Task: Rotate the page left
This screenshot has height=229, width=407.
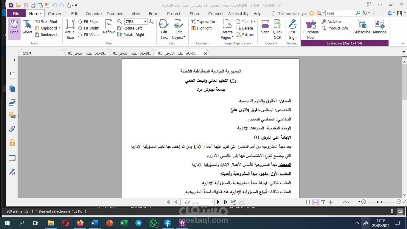Action: pos(130,28)
